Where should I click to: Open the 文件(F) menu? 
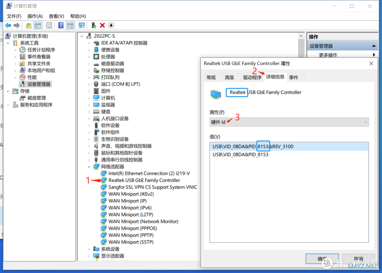14,16
